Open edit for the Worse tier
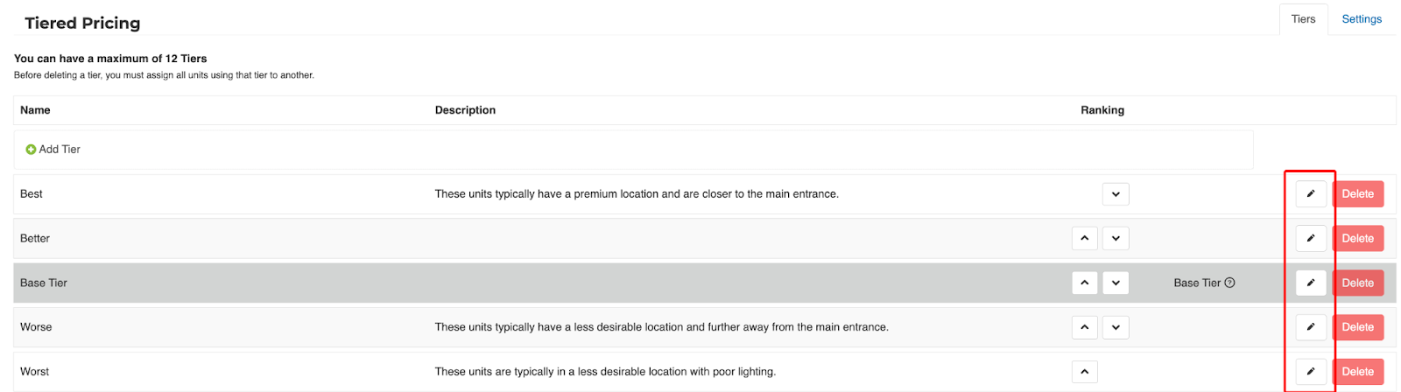Image resolution: width=1401 pixels, height=392 pixels. click(1311, 327)
